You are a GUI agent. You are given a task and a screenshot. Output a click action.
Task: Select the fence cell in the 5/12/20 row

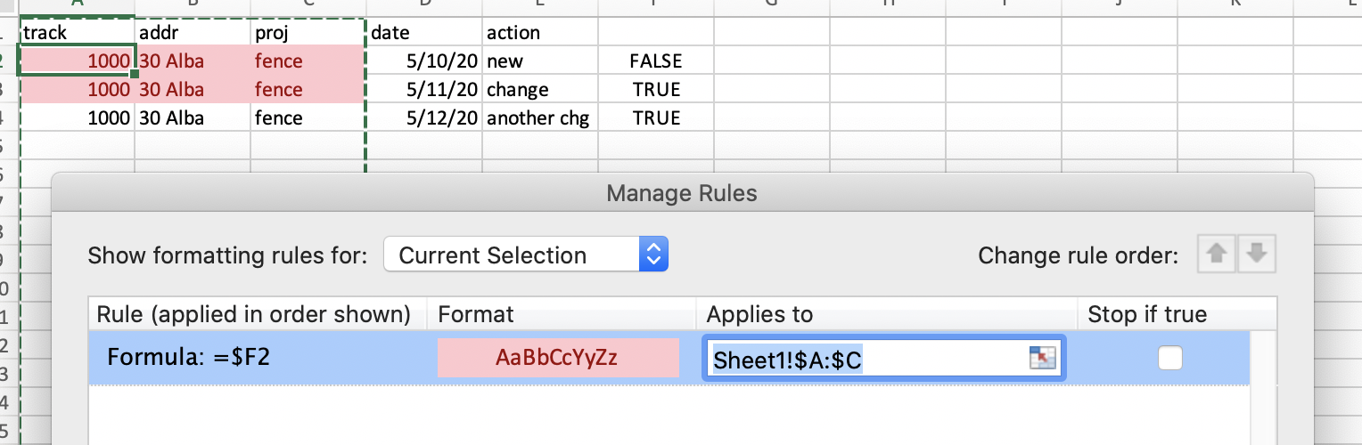pyautogui.click(x=308, y=117)
